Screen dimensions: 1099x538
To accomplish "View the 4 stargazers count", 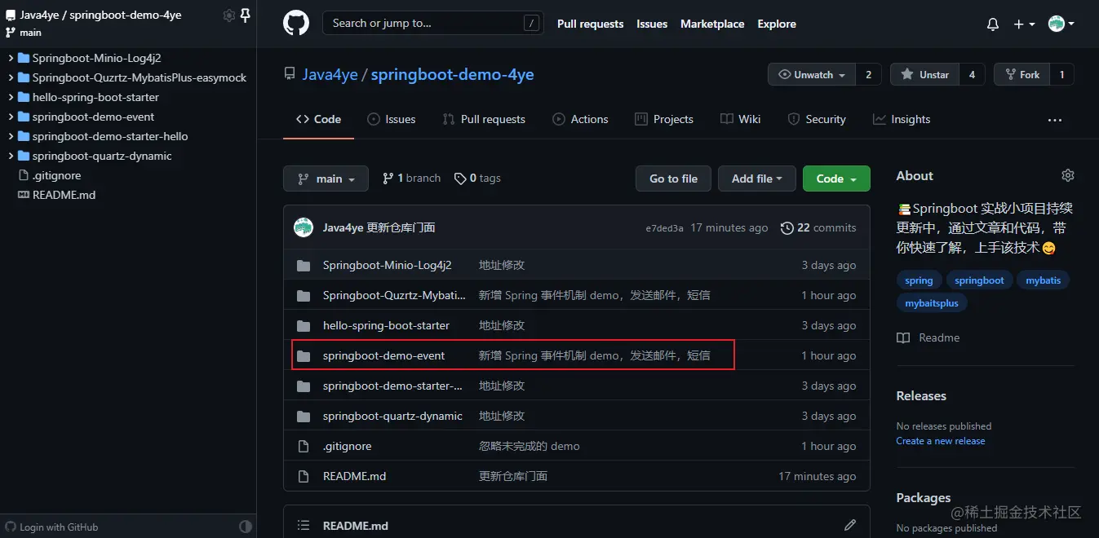I will pos(972,74).
